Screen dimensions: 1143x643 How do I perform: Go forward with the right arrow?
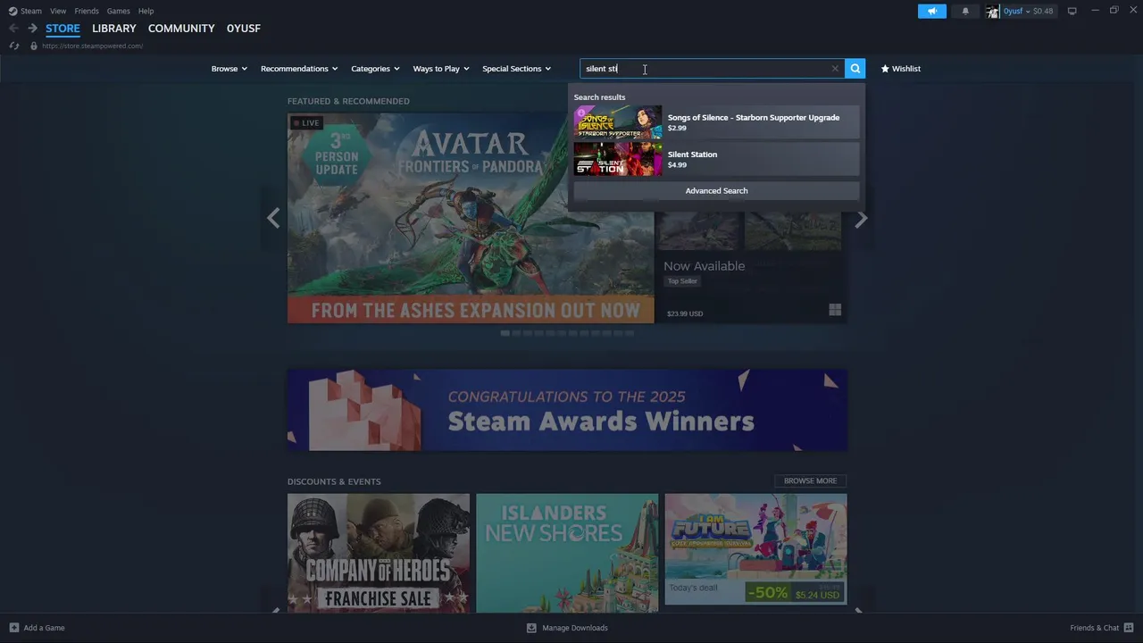(32, 29)
